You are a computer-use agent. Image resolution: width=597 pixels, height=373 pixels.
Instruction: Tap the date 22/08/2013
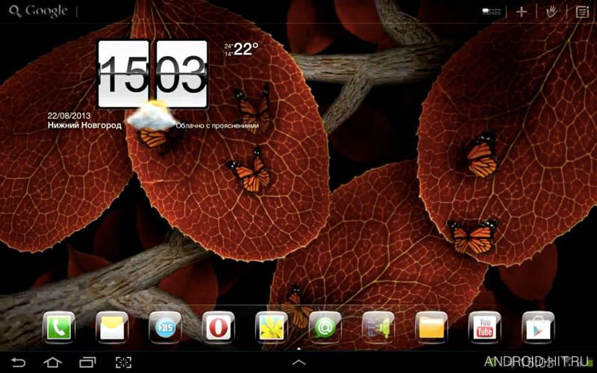(x=69, y=116)
